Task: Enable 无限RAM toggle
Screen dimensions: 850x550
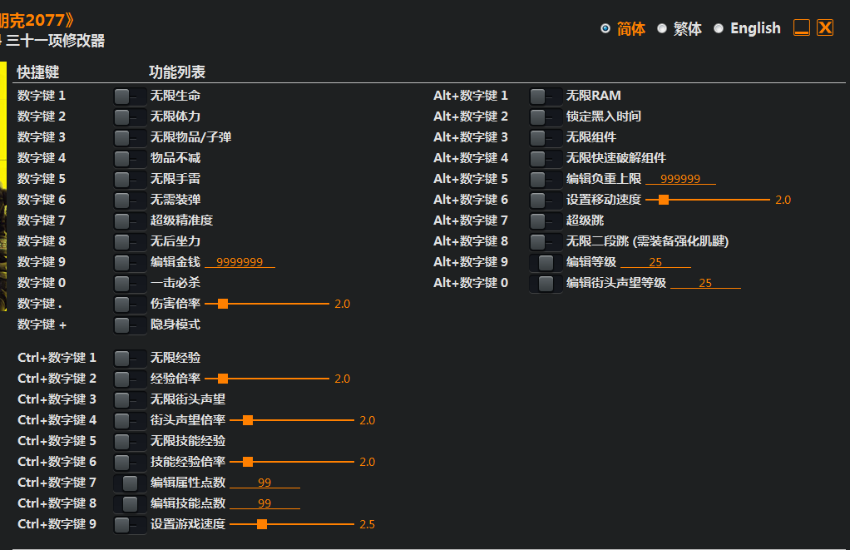Action: coord(545,96)
